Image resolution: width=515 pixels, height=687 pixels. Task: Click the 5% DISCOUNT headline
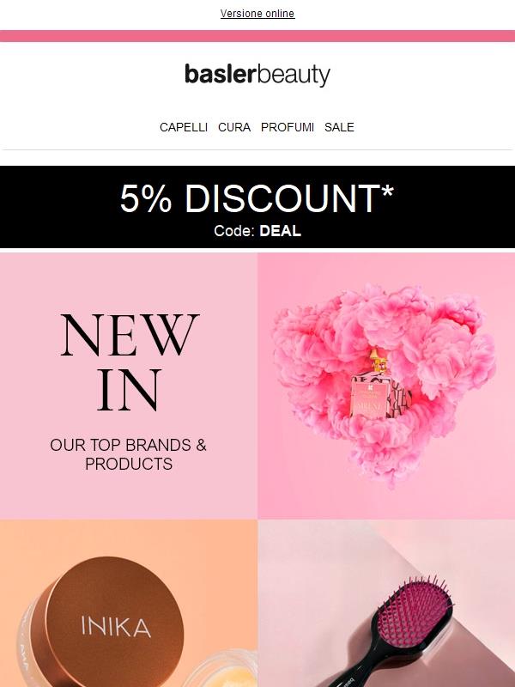pos(257,198)
